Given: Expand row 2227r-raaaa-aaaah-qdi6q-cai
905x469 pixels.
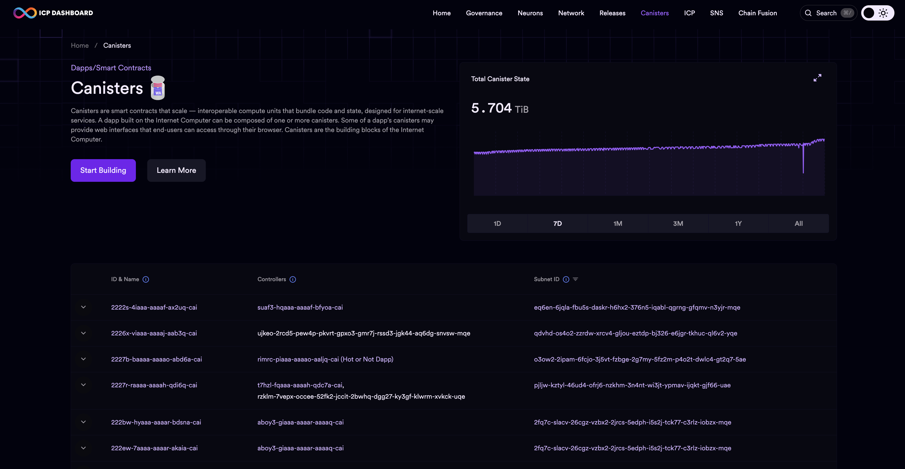Looking at the screenshot, I should [83, 385].
